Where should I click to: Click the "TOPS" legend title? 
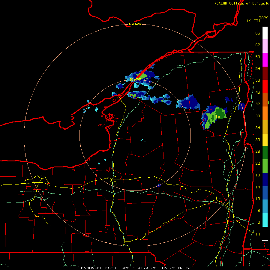tap(264, 18)
